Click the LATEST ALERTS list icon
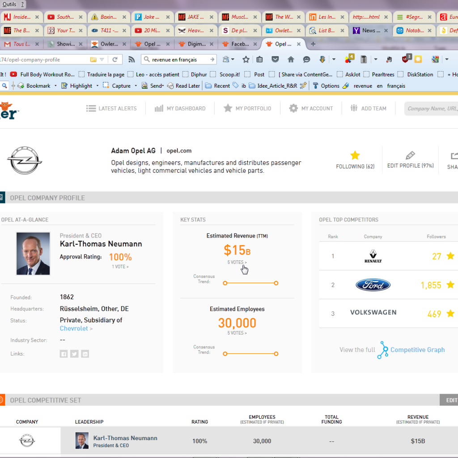Viewport: 458px width, 458px height. [91, 108]
